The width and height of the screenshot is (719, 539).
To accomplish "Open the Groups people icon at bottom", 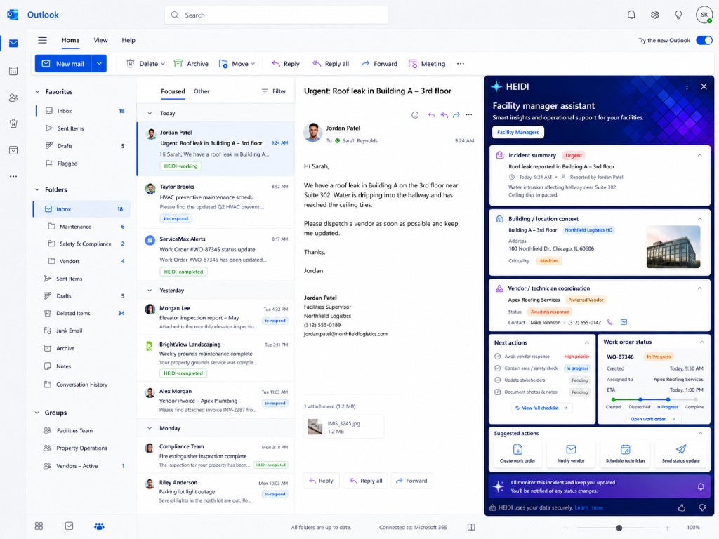I will pyautogui.click(x=99, y=526).
